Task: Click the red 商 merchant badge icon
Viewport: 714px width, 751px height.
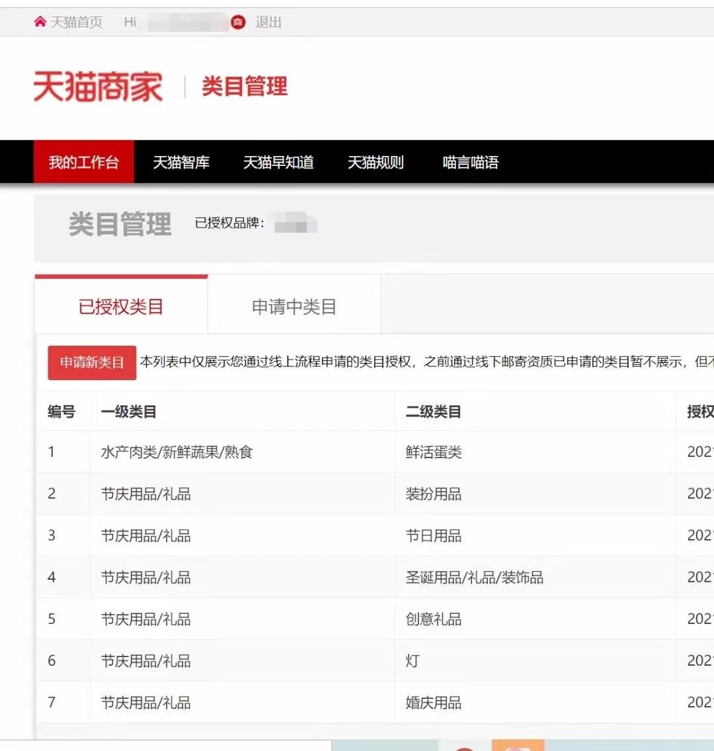Action: (x=238, y=22)
